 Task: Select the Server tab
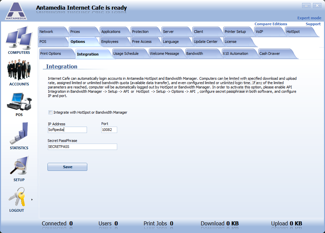[176, 32]
